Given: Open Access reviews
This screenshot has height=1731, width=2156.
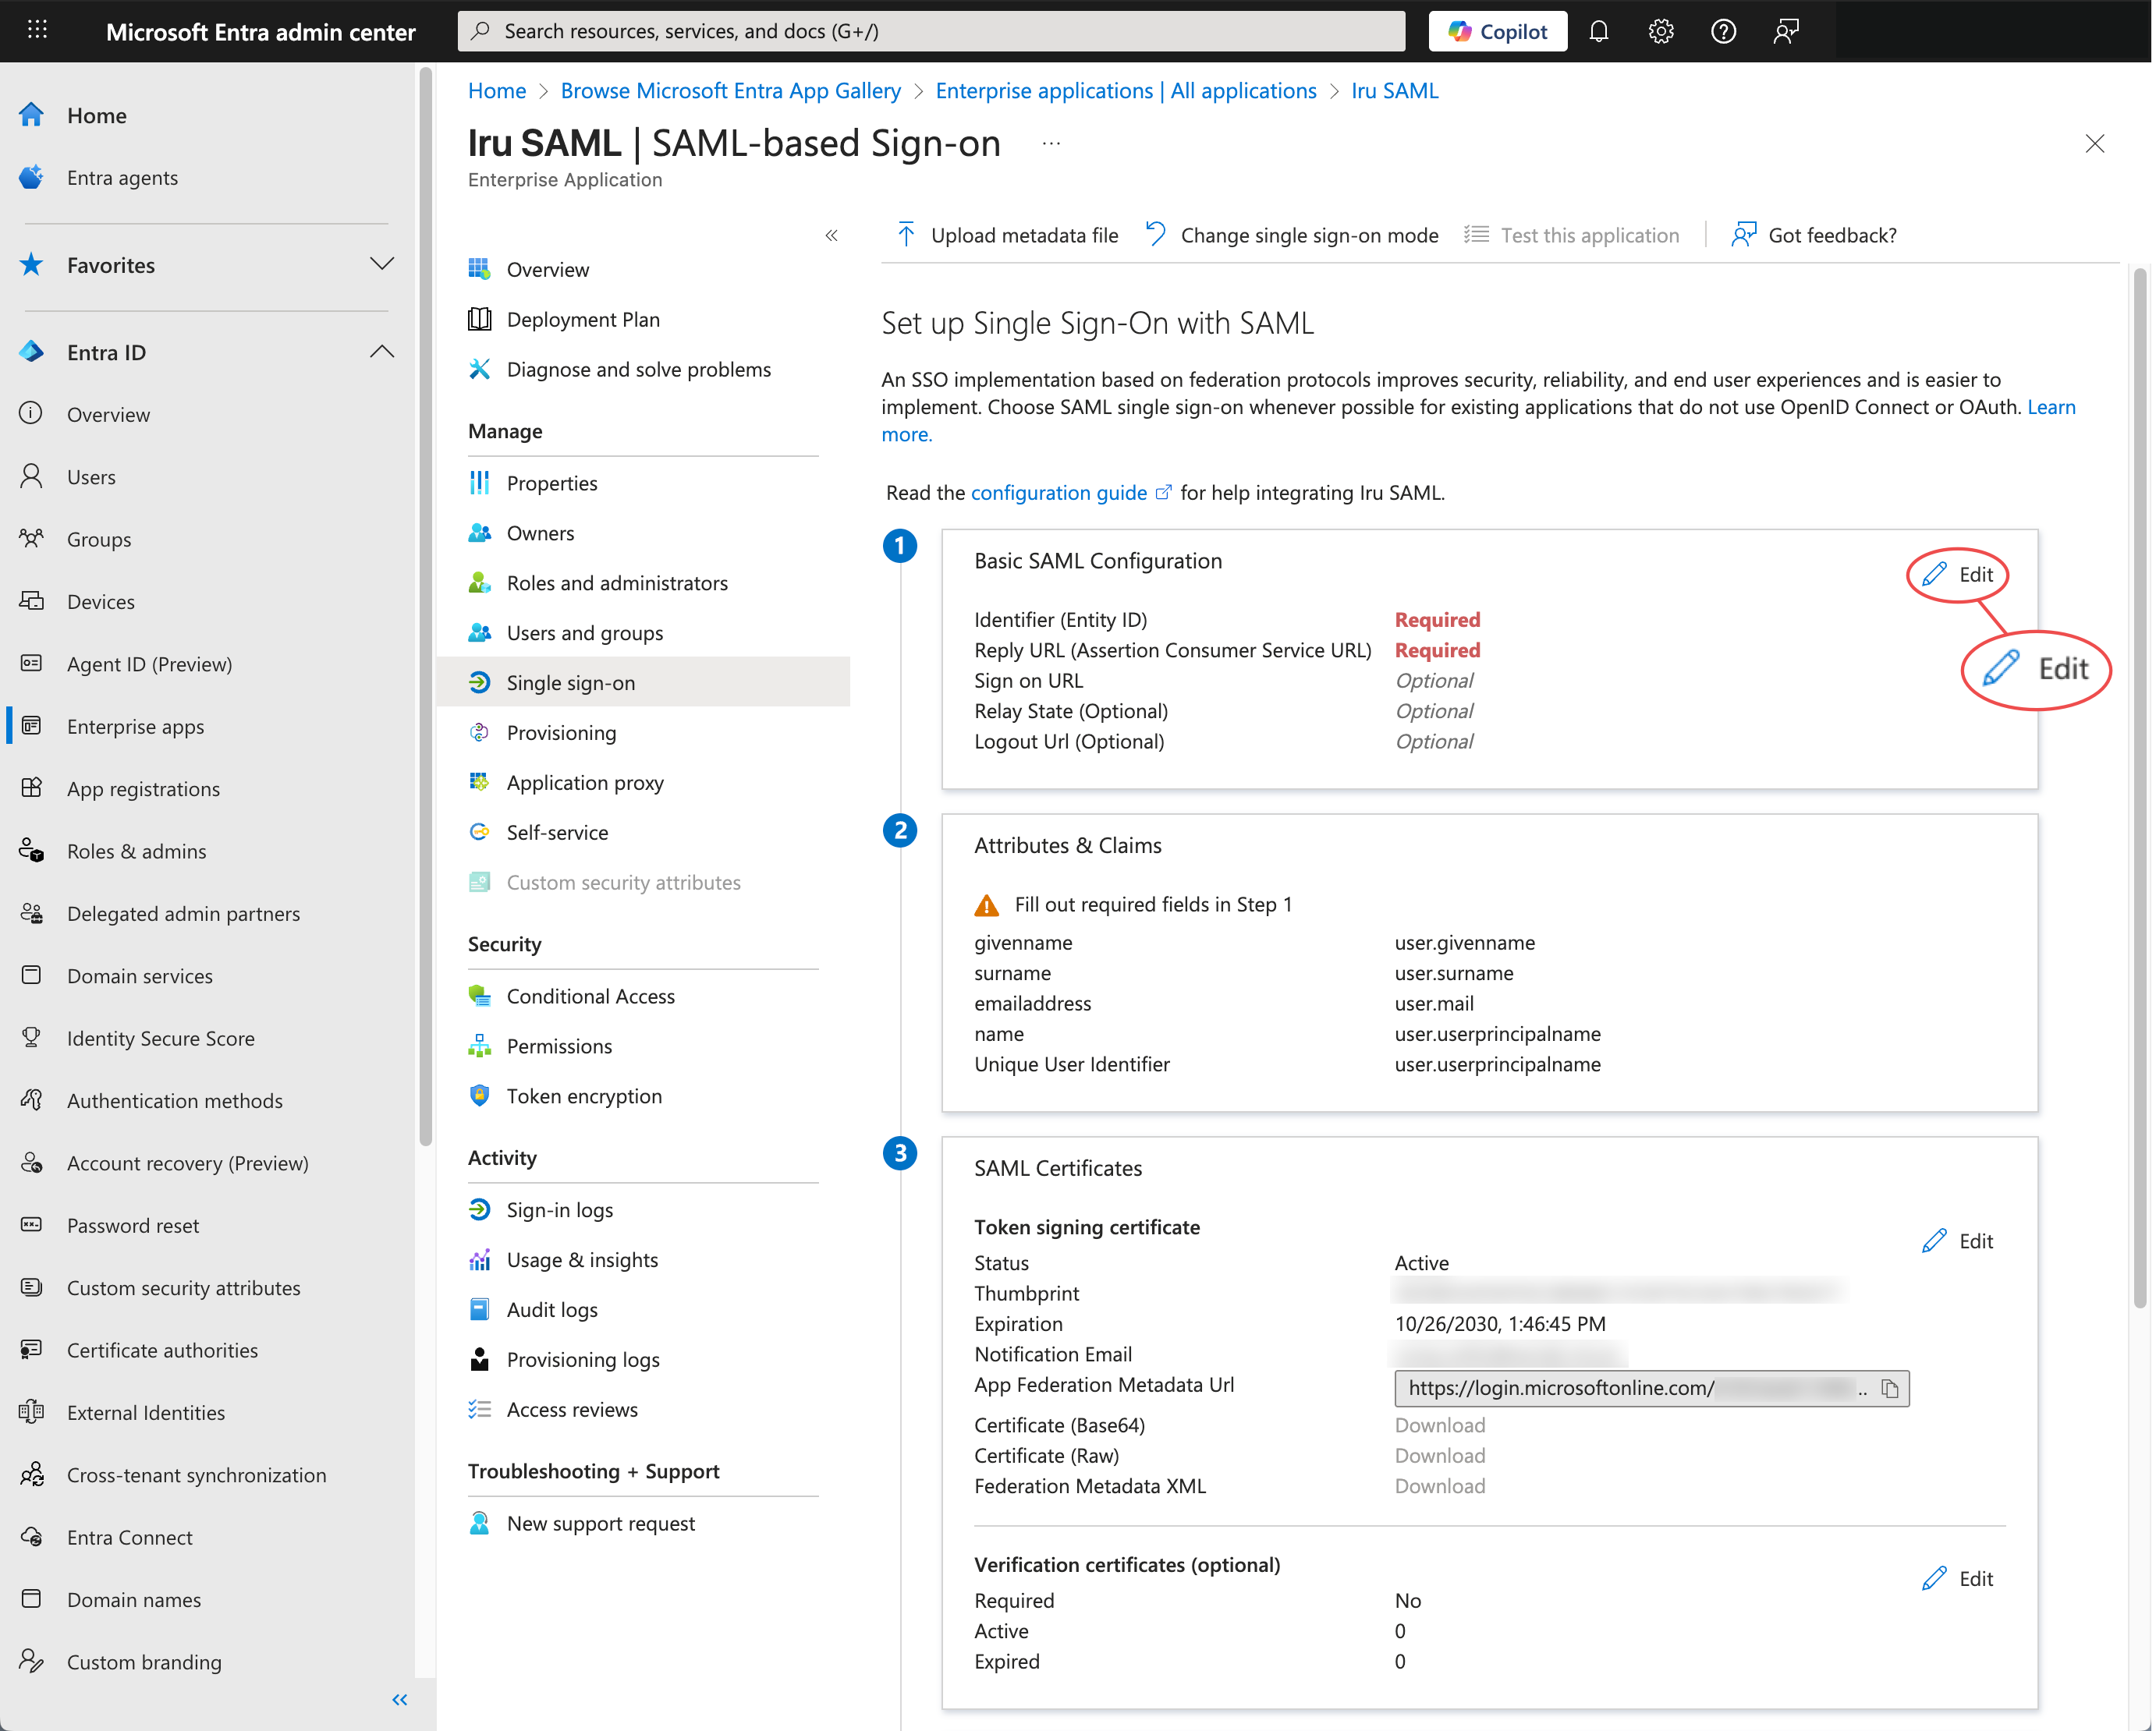Looking at the screenshot, I should pyautogui.click(x=572, y=1411).
